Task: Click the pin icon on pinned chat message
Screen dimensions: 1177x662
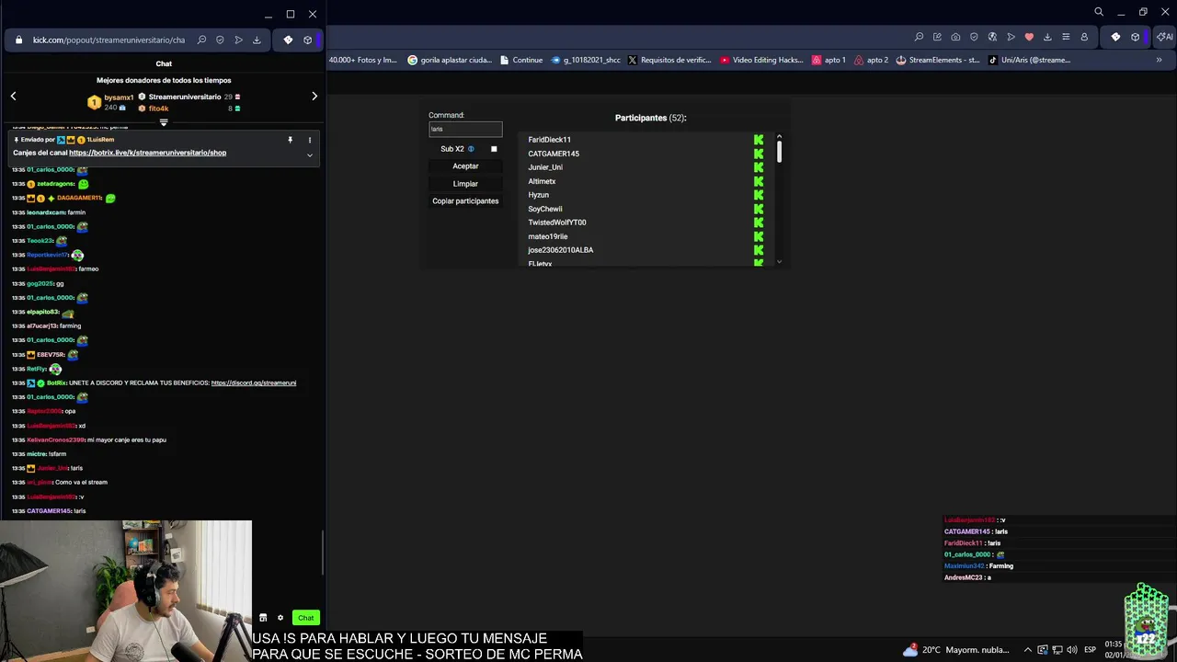Action: (290, 140)
